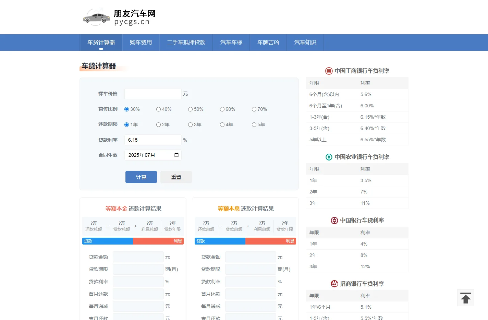Click the 朋友汽车网 site title

tap(135, 14)
